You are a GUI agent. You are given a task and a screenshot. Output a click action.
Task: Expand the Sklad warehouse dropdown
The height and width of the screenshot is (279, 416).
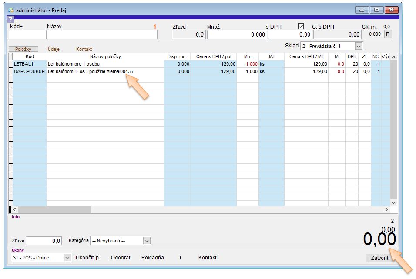(359, 46)
